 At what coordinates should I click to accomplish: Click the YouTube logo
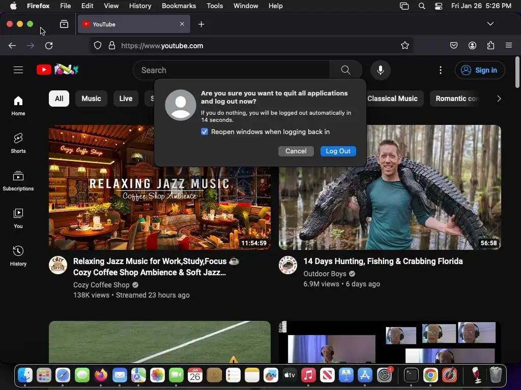57,70
